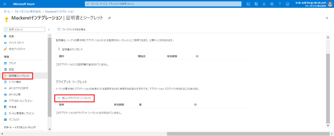
Task: Open the Azure portal hamburger menu
Action: [x=5, y=4]
